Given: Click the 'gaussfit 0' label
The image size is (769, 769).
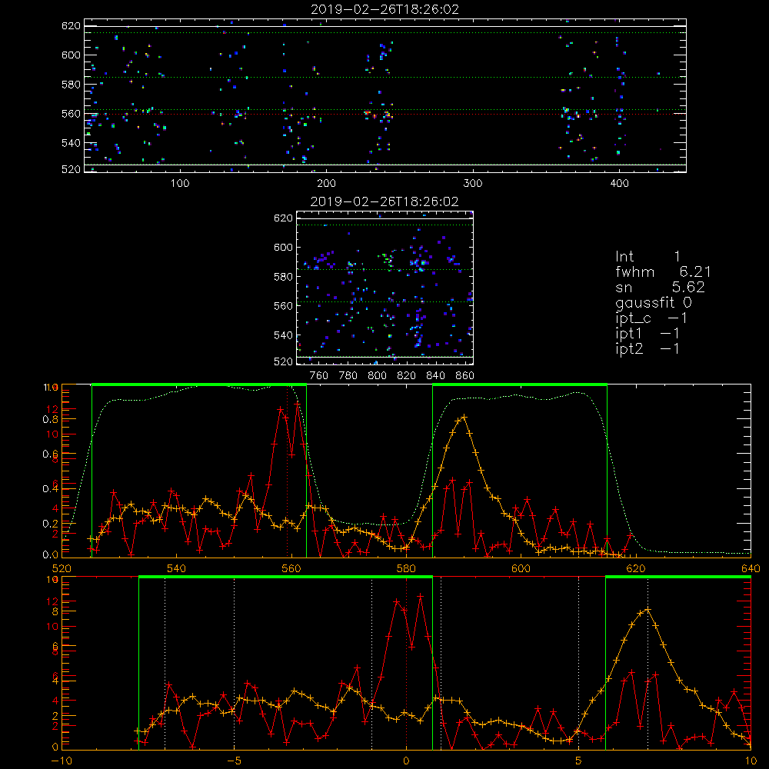Looking at the screenshot, I should pyautogui.click(x=653, y=302).
